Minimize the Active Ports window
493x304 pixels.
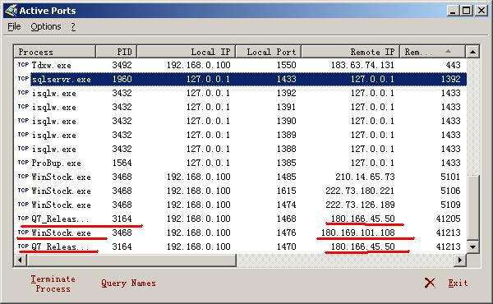point(453,11)
